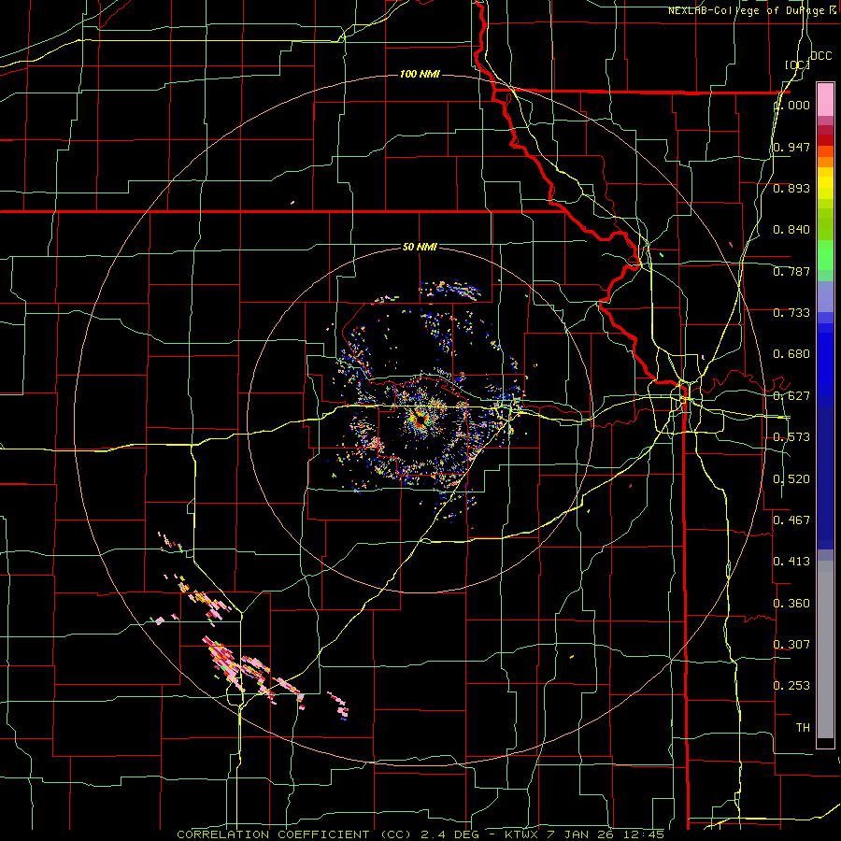This screenshot has width=841, height=841.
Task: Click the 0.360 legend value
Action: click(x=791, y=604)
